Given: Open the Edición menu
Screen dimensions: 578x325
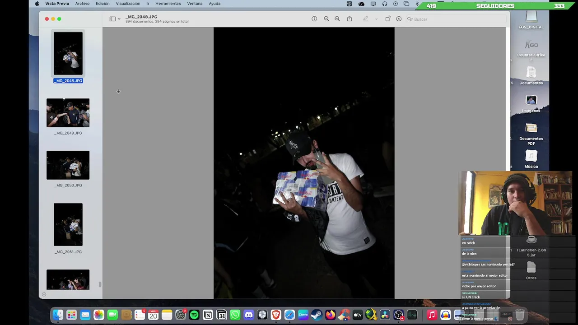Looking at the screenshot, I should pyautogui.click(x=103, y=4).
